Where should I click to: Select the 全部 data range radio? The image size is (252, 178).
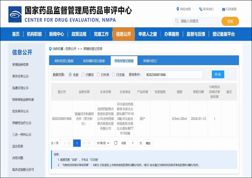pos(70,75)
